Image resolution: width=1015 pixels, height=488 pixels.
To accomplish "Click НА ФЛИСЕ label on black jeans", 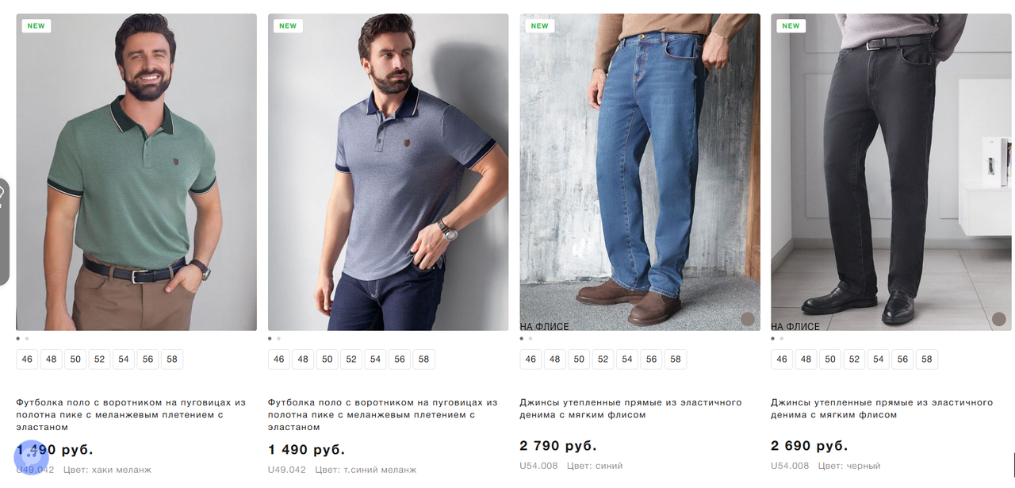I will tap(795, 326).
